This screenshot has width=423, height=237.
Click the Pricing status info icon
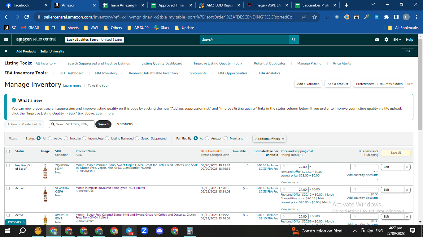coord(301,156)
